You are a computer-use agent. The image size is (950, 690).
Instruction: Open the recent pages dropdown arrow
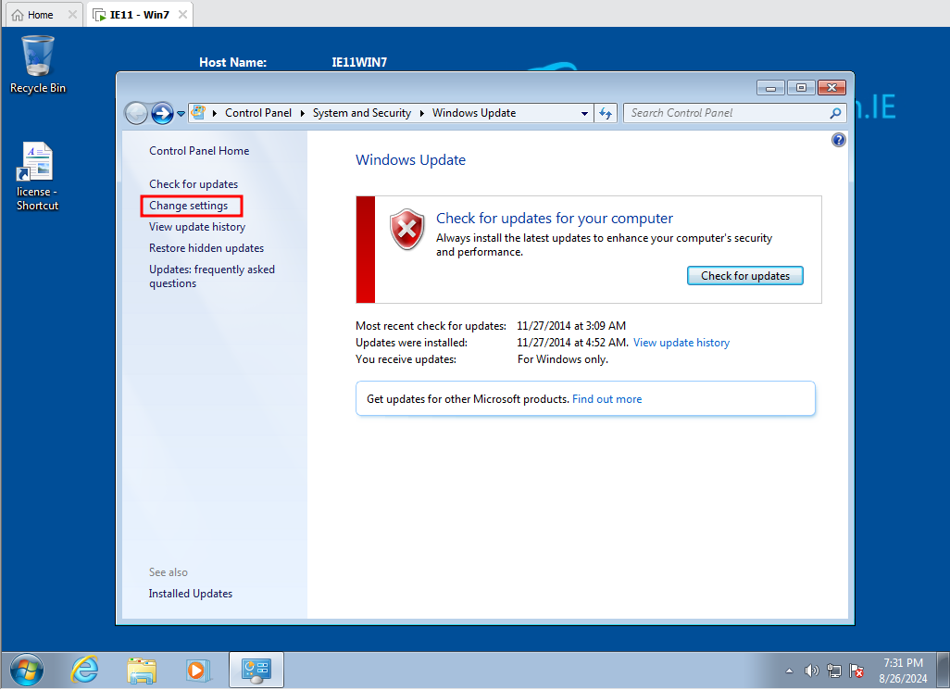tap(181, 113)
